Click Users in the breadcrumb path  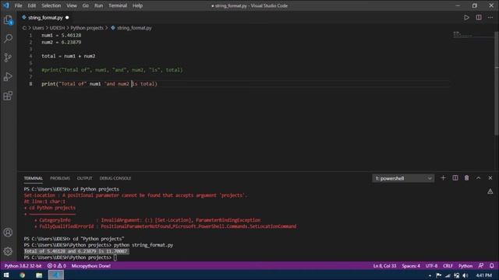click(x=38, y=28)
